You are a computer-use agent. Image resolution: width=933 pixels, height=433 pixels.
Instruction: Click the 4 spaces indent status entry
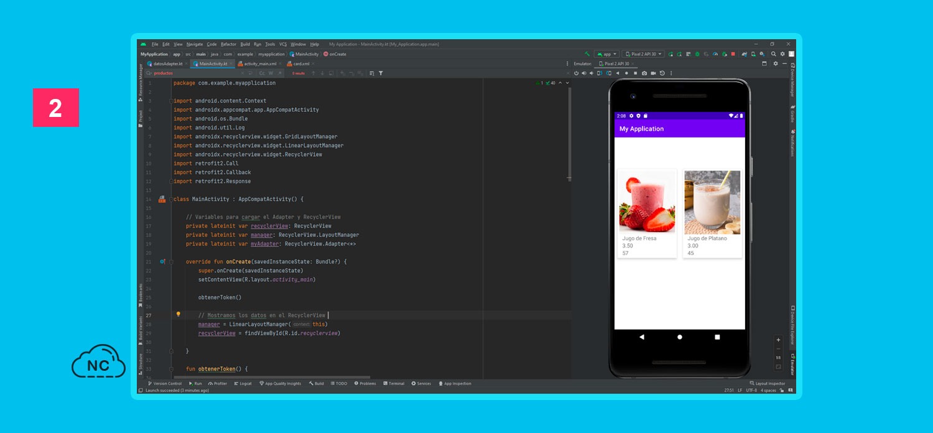coord(768,391)
